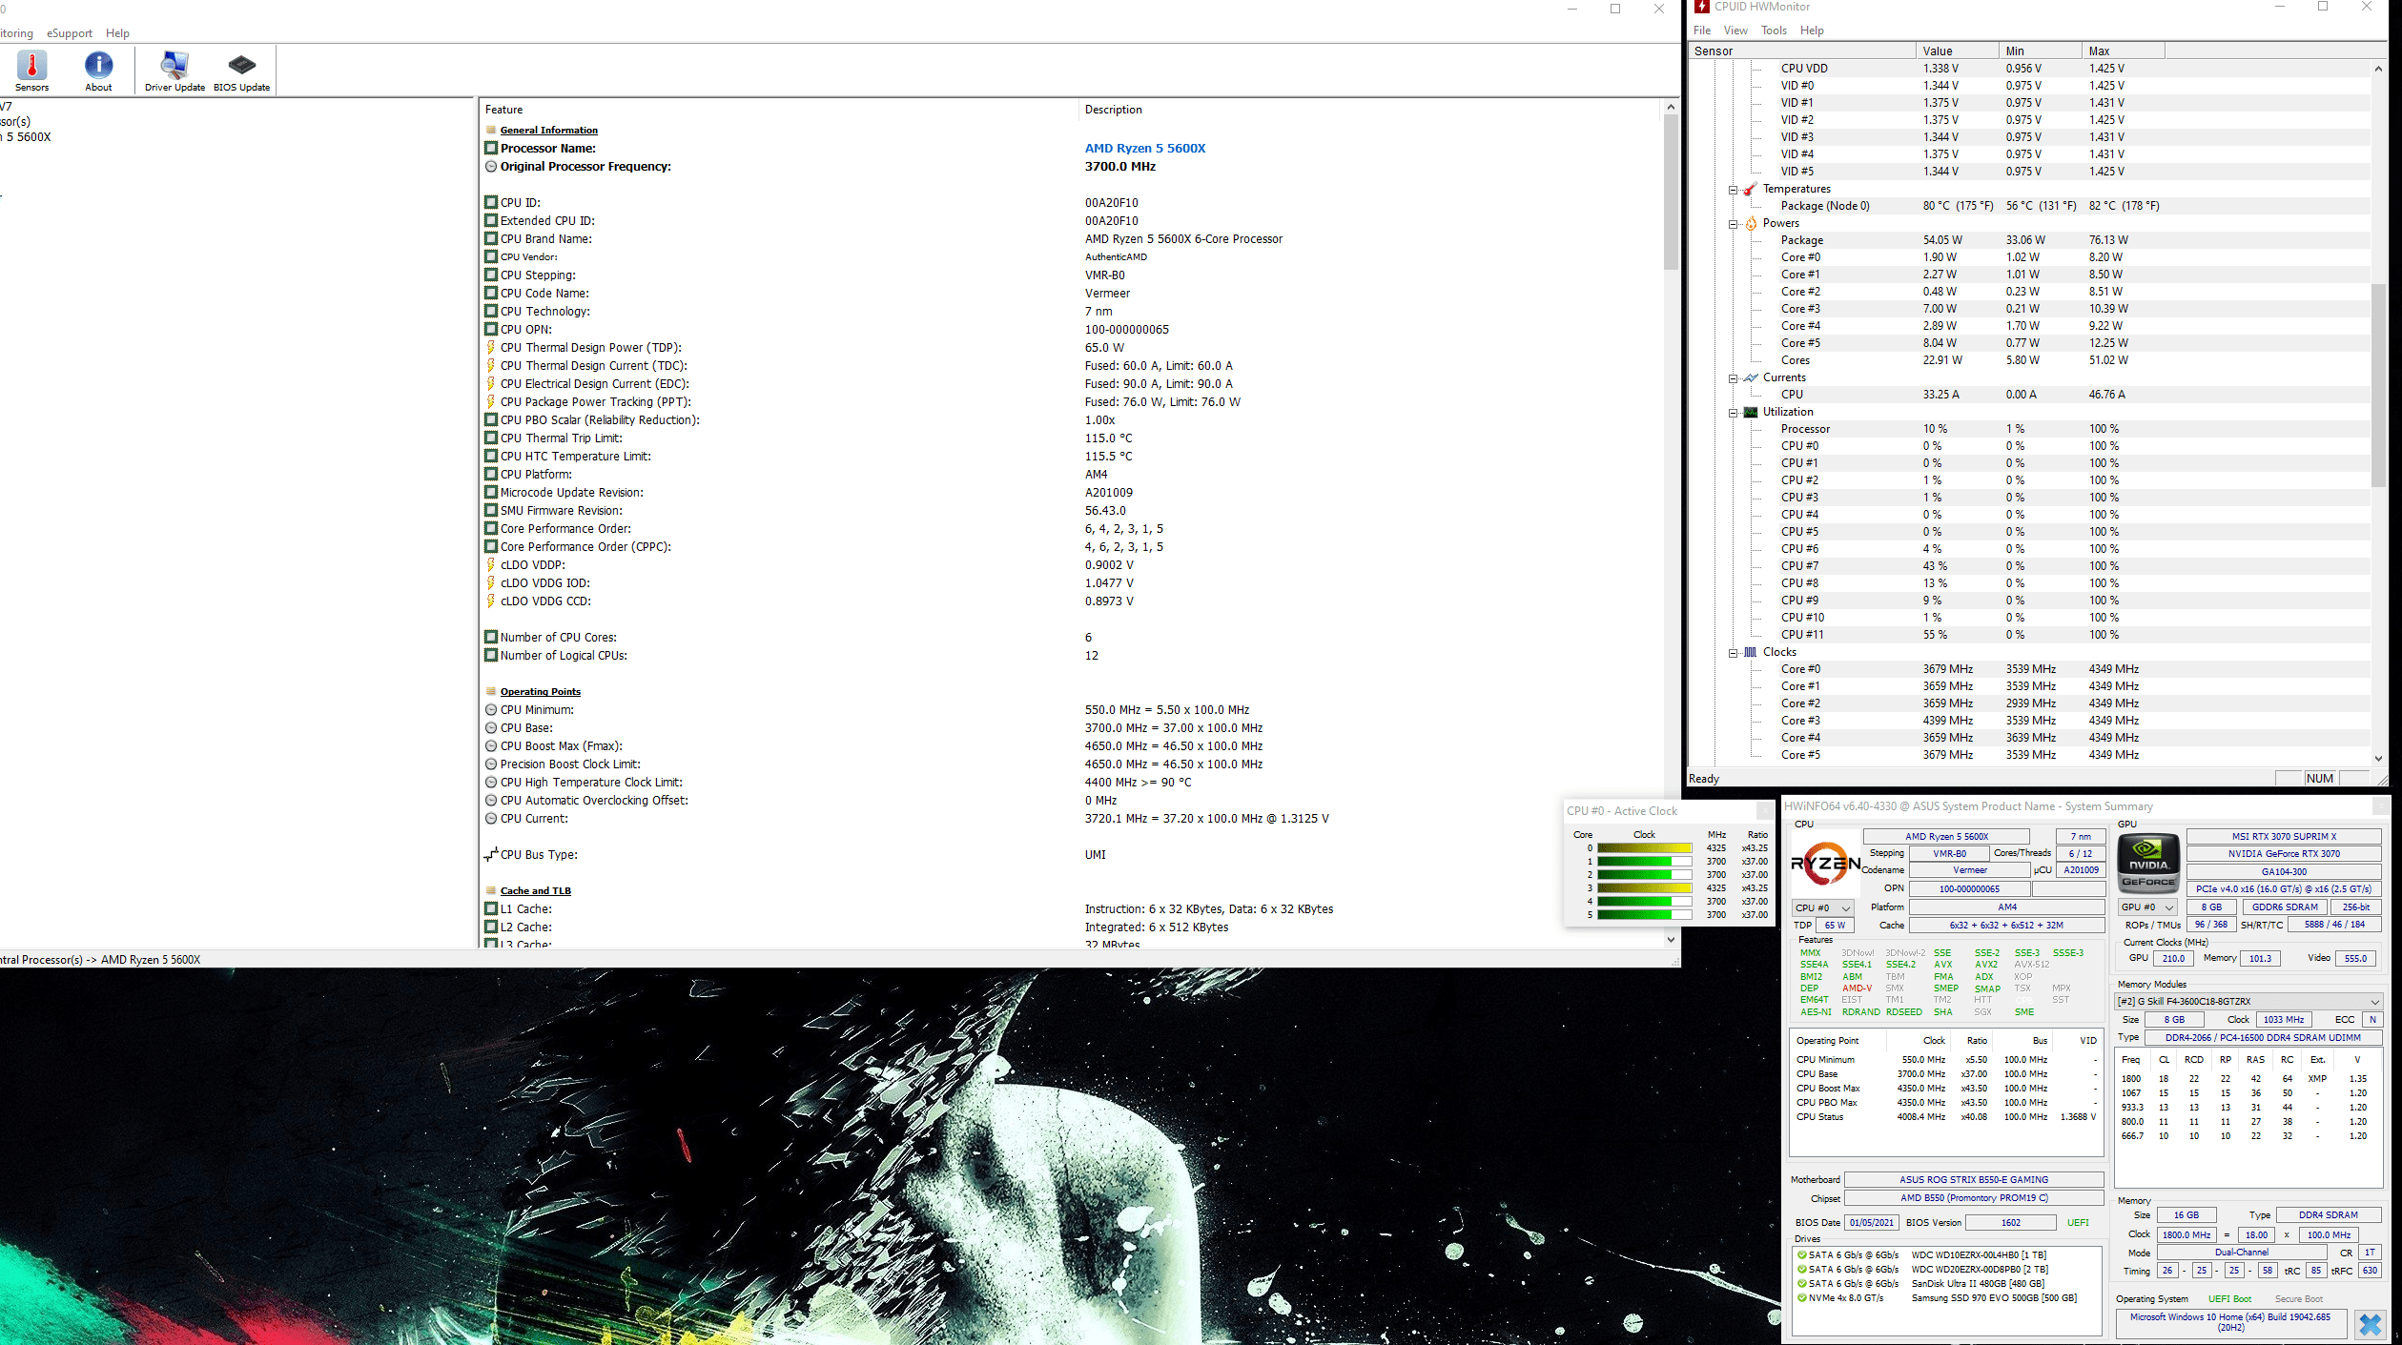2402x1345 pixels.
Task: Open the G Skill memory module dropdown
Action: pyautogui.click(x=2248, y=1001)
